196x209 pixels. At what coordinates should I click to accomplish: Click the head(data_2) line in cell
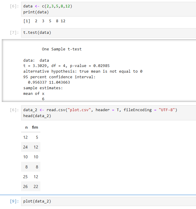coord(37,116)
